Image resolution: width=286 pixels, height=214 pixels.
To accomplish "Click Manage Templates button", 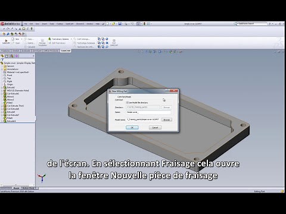I will [42, 43].
